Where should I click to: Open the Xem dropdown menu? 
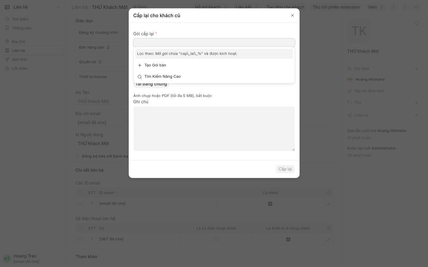tap(376, 7)
